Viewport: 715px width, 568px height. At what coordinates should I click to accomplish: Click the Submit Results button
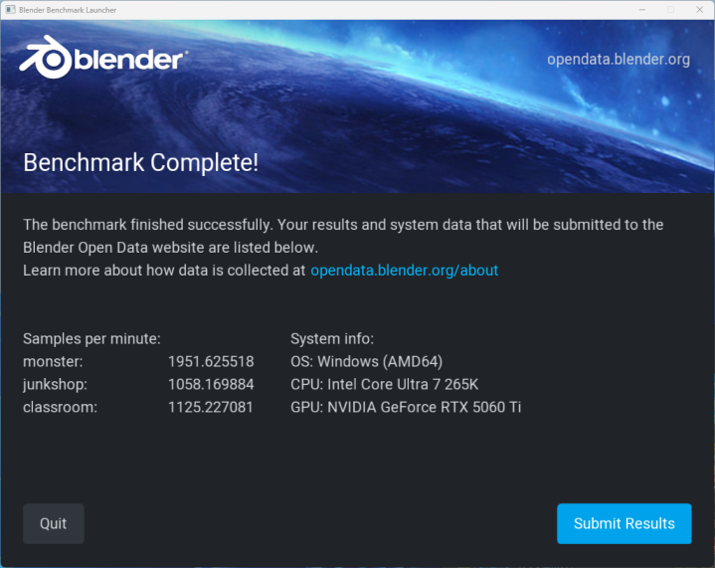click(624, 523)
